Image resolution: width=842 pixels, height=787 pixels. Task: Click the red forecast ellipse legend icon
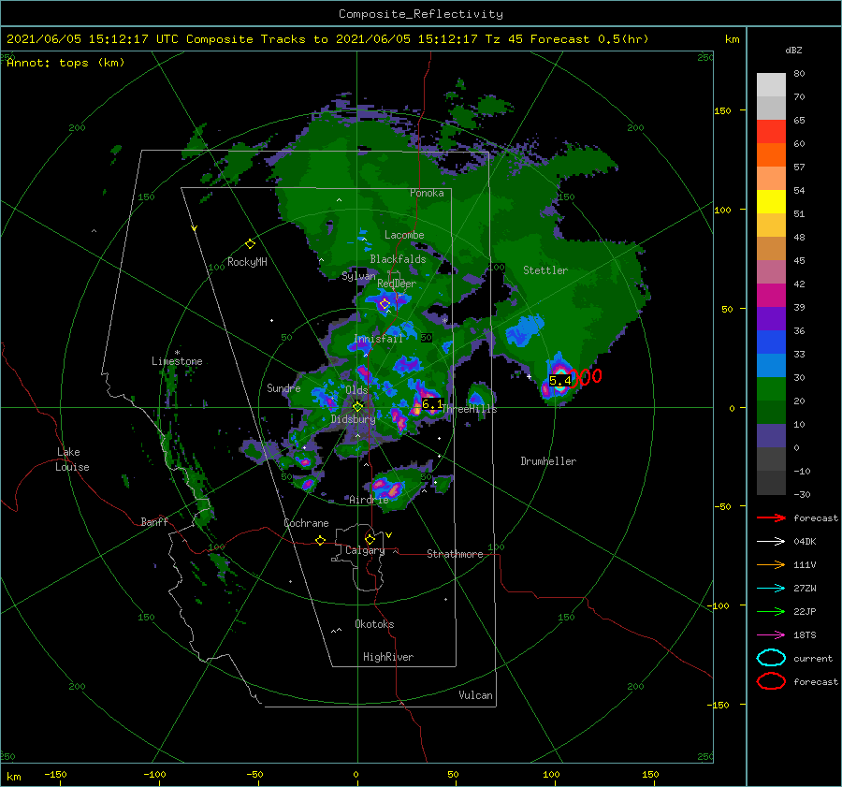point(771,681)
